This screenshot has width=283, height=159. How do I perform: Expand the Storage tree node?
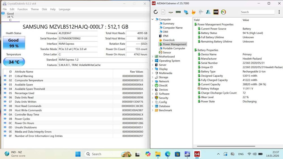click(x=153, y=77)
